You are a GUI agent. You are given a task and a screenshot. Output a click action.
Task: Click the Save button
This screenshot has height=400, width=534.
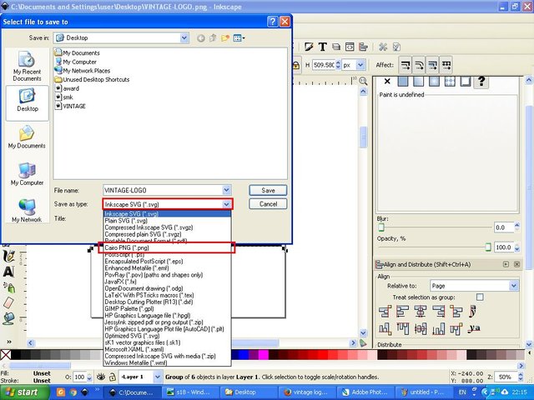[268, 190]
